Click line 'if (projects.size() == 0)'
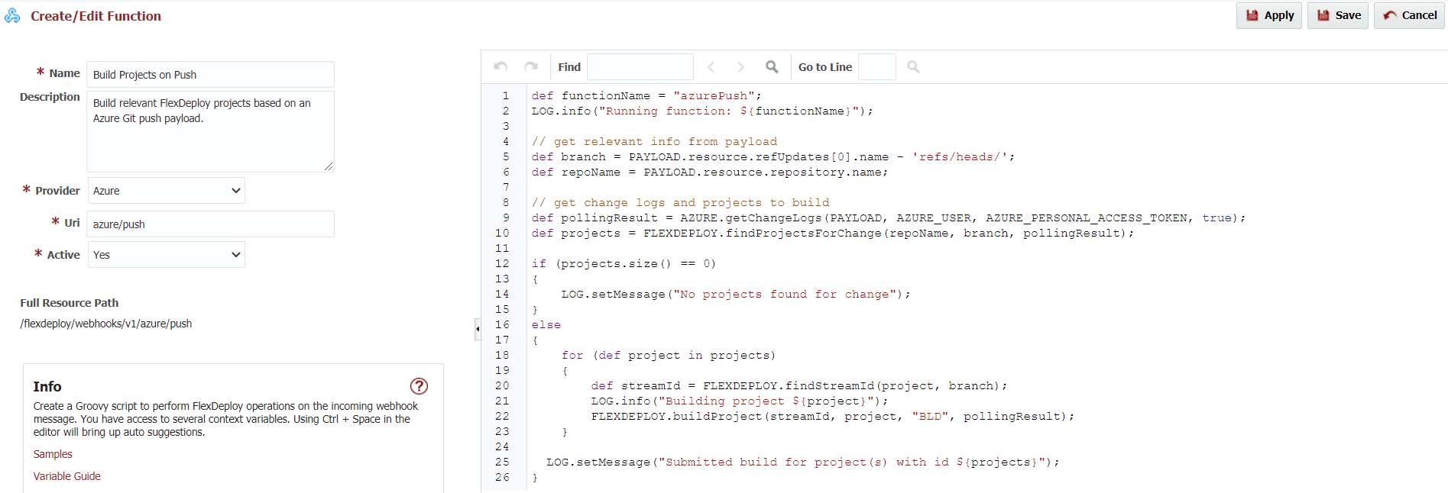1448x493 pixels. 624,263
